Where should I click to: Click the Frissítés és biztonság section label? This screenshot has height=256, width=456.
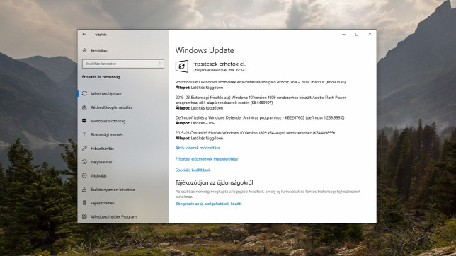(x=101, y=77)
